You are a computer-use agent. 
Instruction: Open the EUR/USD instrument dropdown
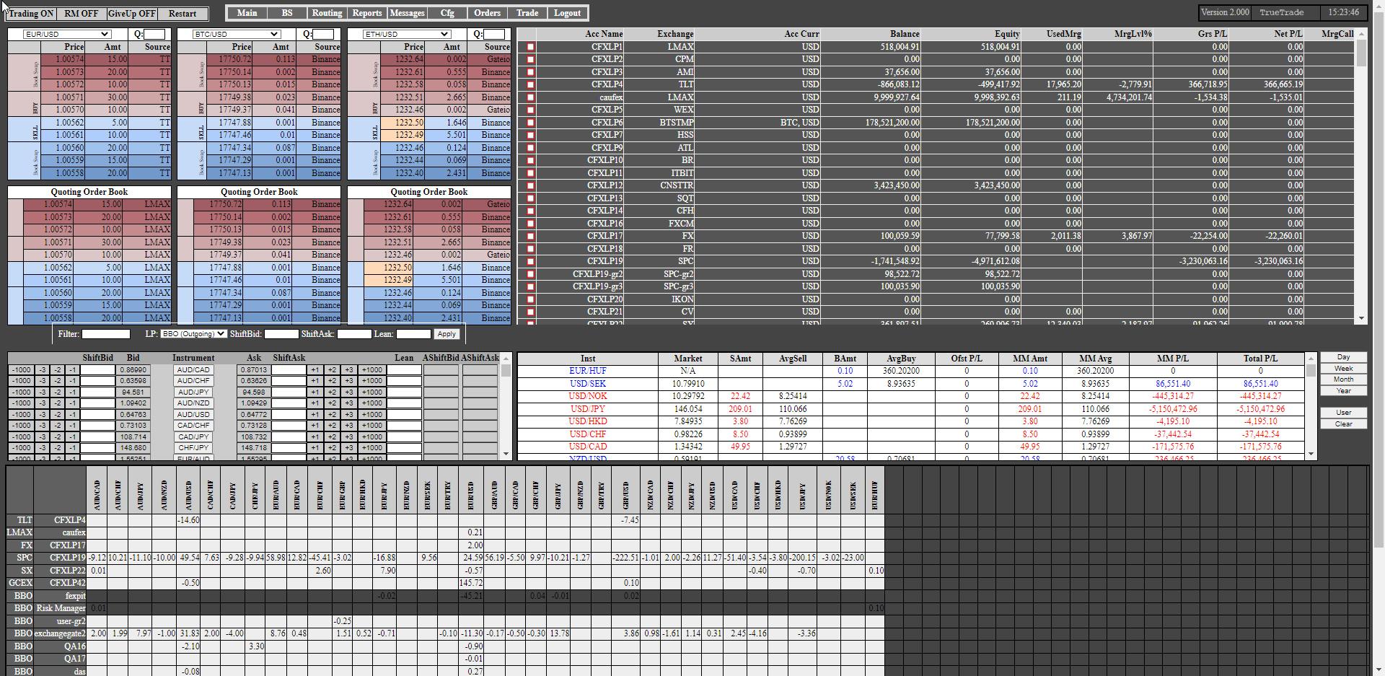pos(66,34)
